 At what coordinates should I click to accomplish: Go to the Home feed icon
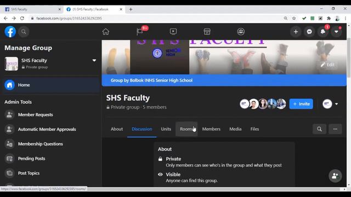pyautogui.click(x=106, y=32)
